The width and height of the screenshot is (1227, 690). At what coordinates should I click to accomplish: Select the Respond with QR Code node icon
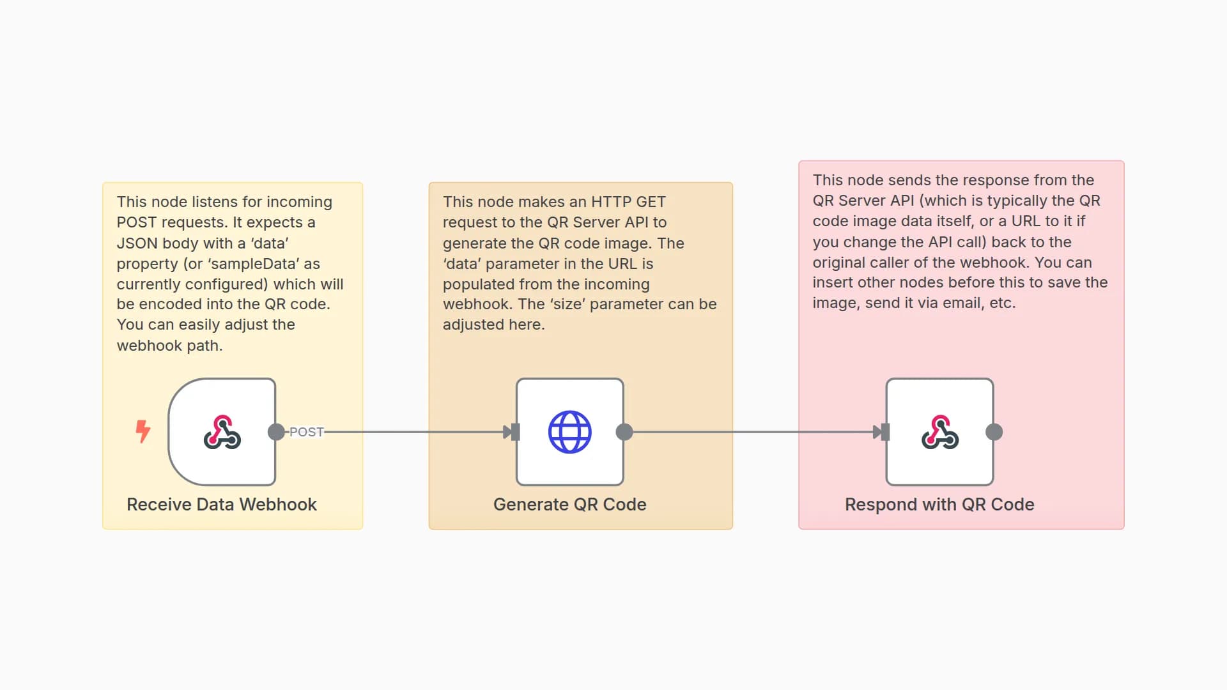pos(939,432)
